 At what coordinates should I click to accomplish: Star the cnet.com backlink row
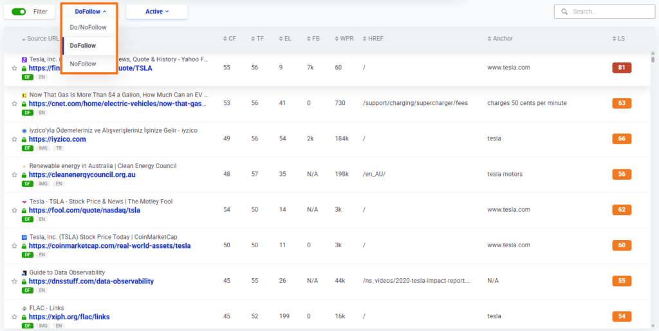14,104
